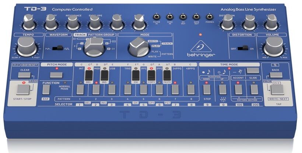Click the 'BAR' label under FUNCTION
Image resolution: width=302 pixels, height=153 pixels.
pos(46,99)
